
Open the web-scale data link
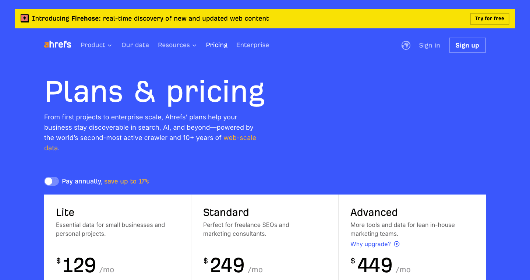(x=240, y=138)
